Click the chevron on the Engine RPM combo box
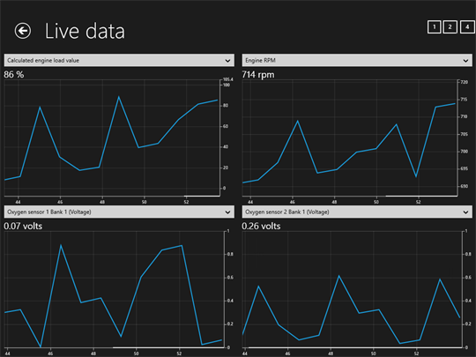The height and width of the screenshot is (357, 476). [465, 61]
